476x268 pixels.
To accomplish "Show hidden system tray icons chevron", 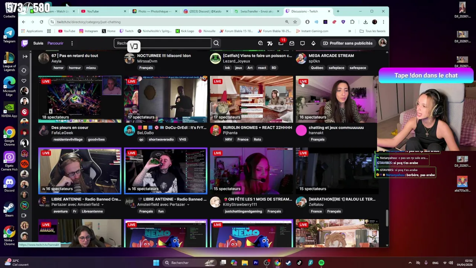I will 410,263.
